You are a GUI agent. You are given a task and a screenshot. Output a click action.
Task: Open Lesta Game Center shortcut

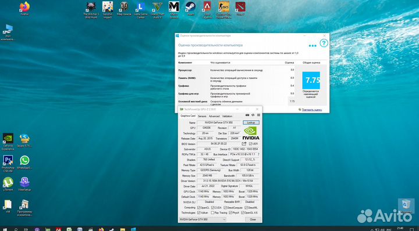click(141, 10)
